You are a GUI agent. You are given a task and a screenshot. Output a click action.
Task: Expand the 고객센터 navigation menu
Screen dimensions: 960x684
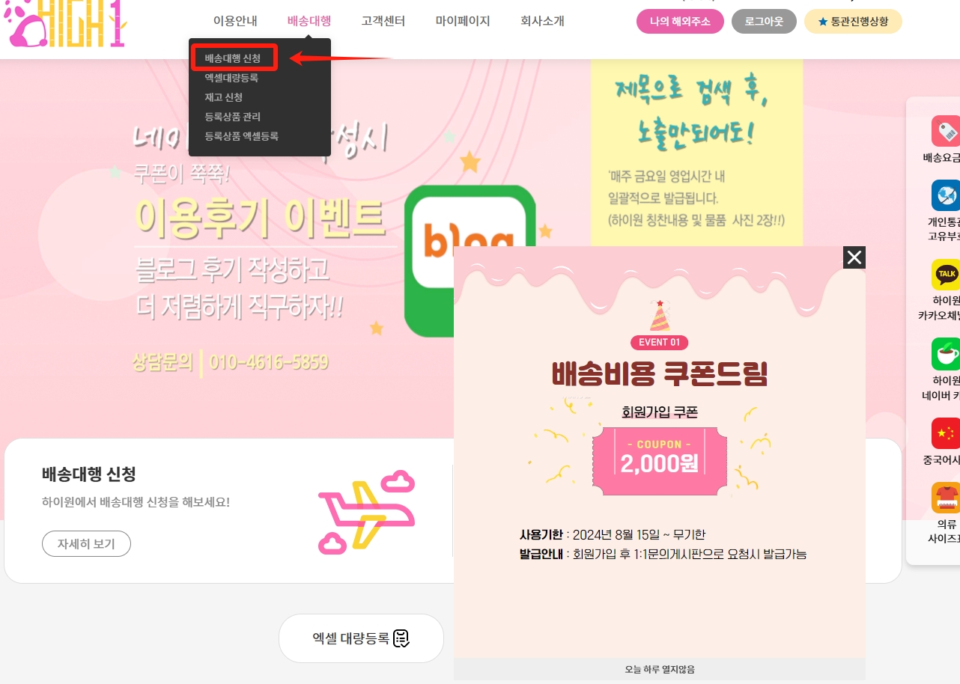[x=383, y=21]
